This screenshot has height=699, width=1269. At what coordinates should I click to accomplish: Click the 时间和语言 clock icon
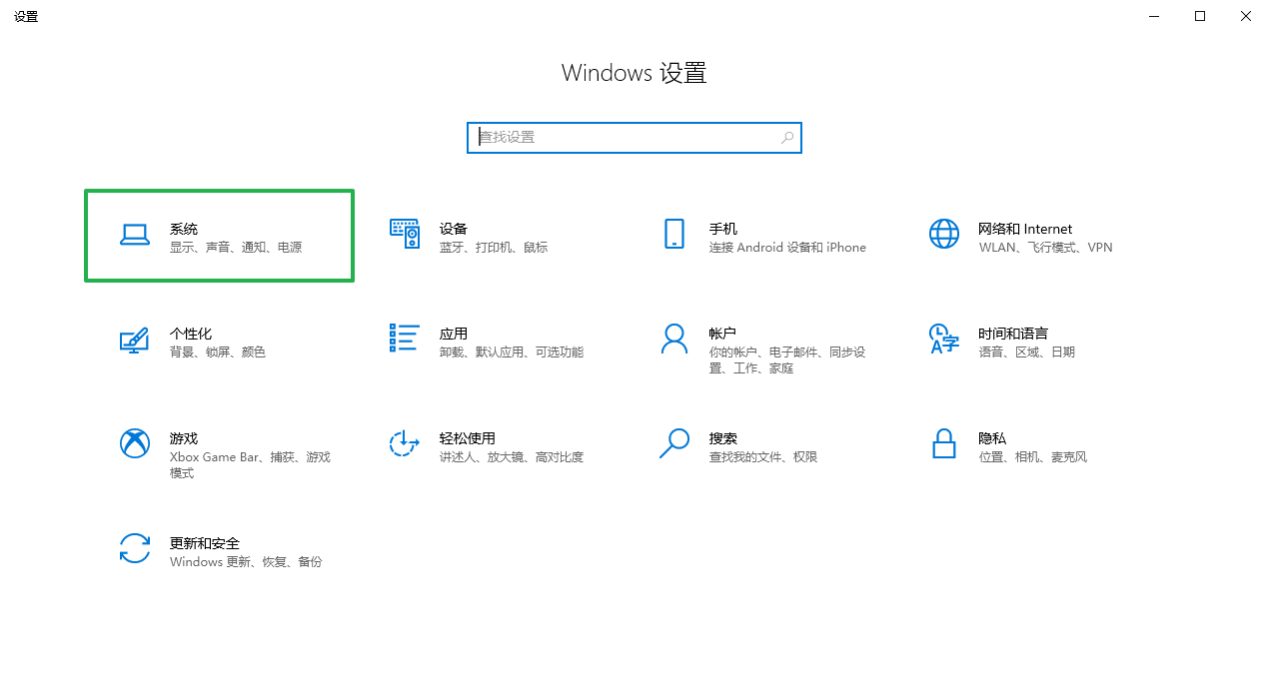[x=943, y=341]
